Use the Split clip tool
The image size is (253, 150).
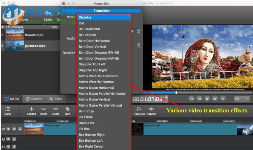coord(68,111)
